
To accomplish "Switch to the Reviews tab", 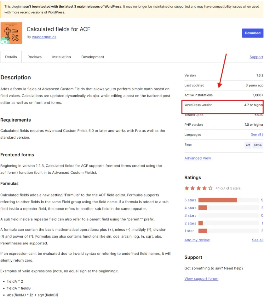I will point(34,57).
